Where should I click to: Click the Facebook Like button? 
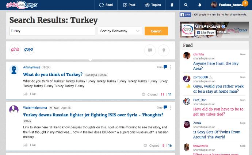[x=185, y=15]
